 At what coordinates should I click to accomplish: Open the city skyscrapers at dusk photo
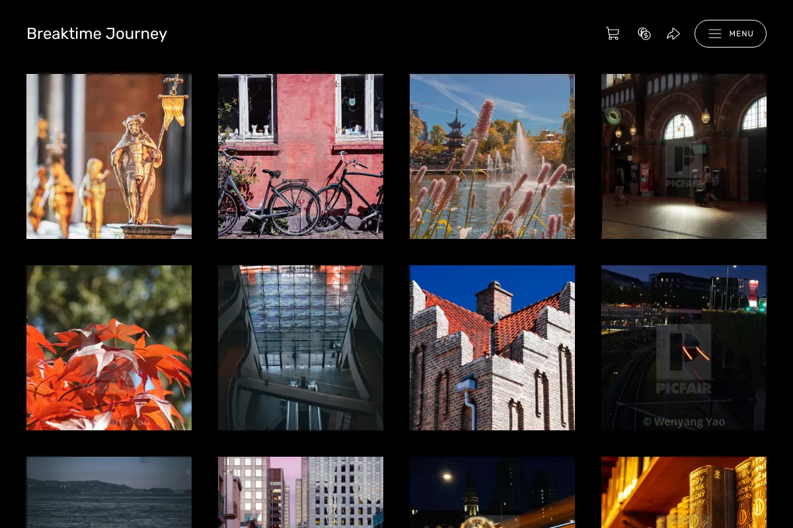tap(301, 492)
